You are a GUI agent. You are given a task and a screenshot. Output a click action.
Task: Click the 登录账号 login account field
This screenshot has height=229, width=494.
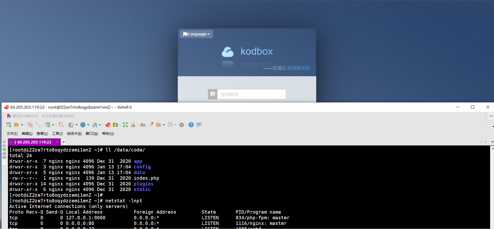point(252,94)
